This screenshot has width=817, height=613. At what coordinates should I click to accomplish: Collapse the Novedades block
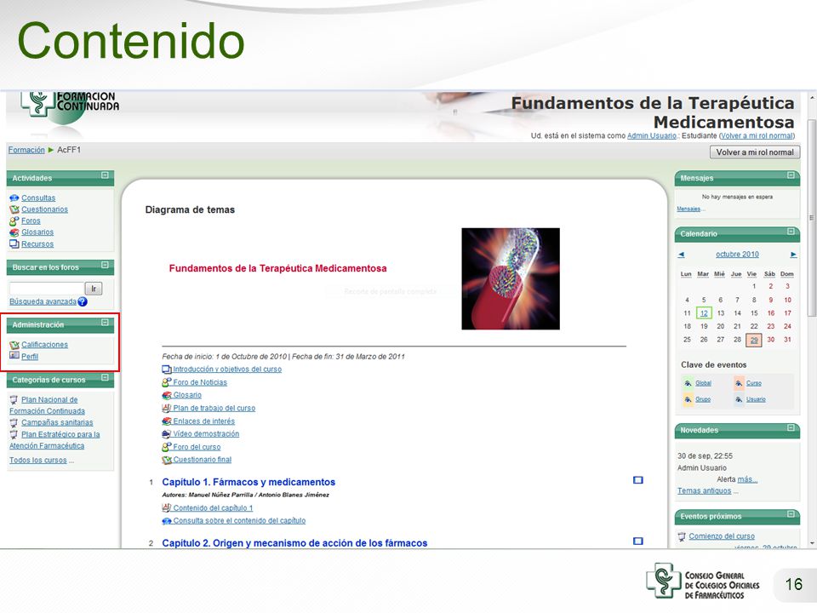tap(791, 428)
